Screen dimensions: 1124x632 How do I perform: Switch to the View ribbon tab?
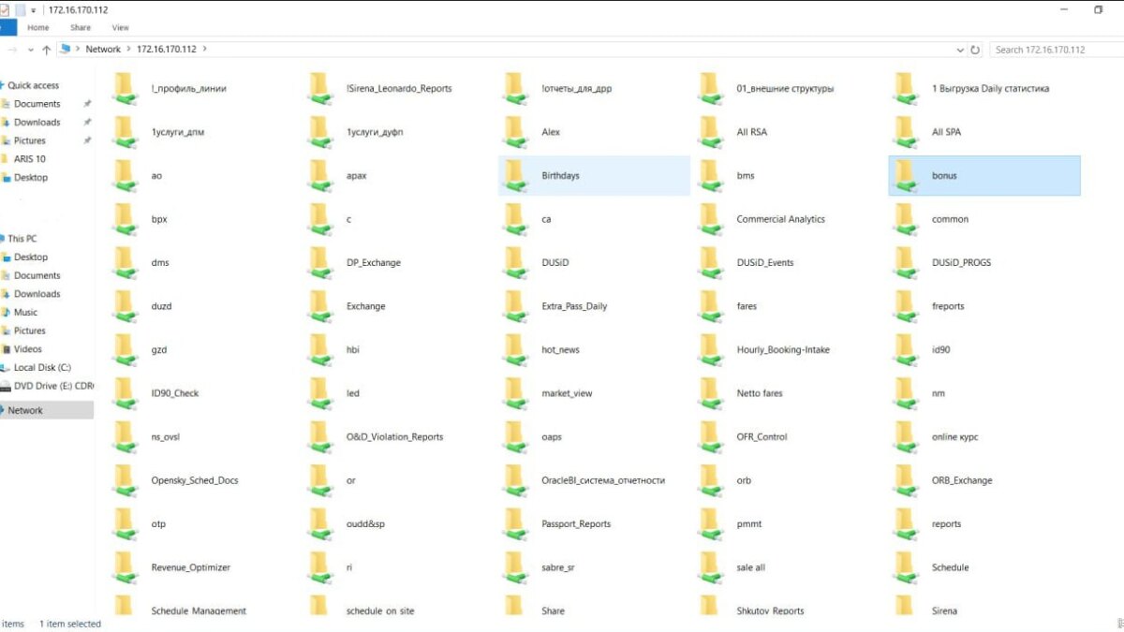[120, 28]
